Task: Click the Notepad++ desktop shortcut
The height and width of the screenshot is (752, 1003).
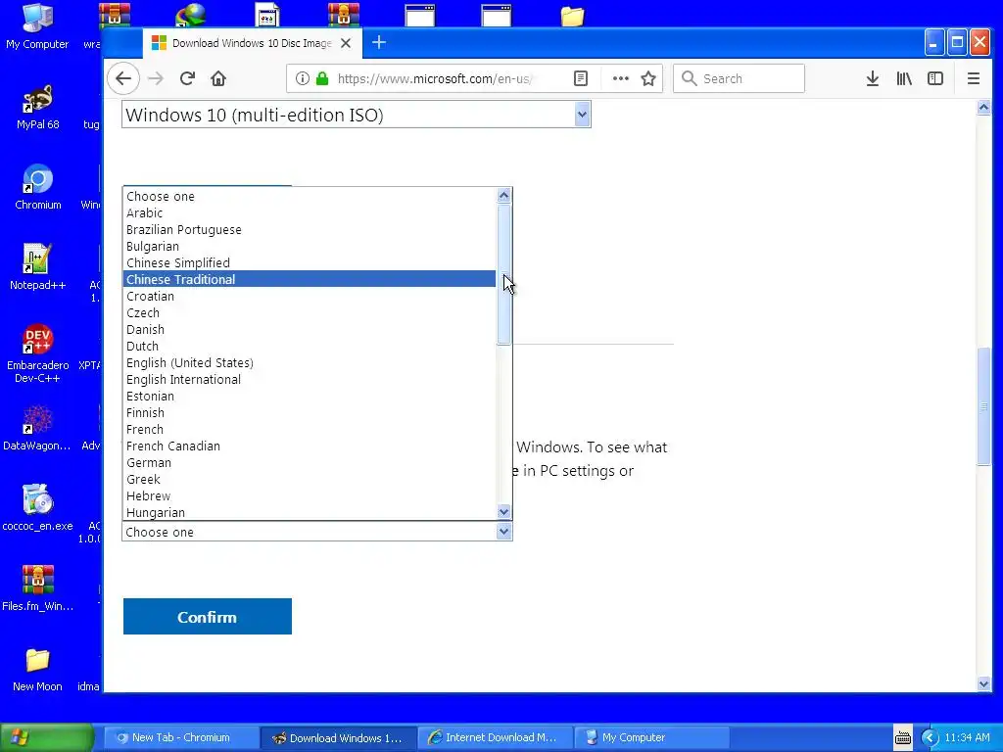Action: point(37,267)
